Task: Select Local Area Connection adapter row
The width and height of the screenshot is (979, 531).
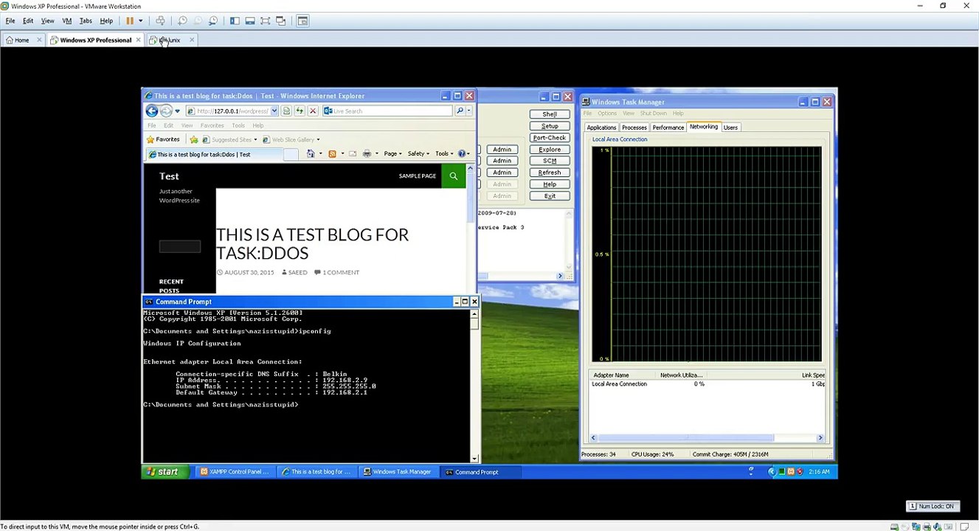Action: tap(708, 384)
